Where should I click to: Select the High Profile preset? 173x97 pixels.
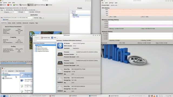pyautogui.click(x=76, y=17)
